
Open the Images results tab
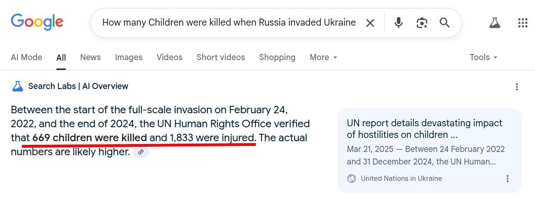point(128,57)
